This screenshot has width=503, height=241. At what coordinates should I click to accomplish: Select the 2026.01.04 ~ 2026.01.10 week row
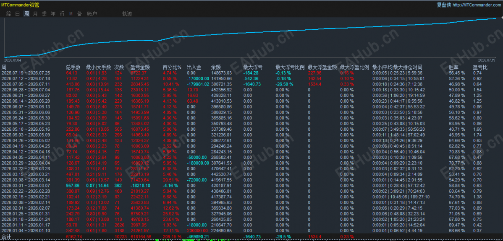pyautogui.click(x=251, y=231)
